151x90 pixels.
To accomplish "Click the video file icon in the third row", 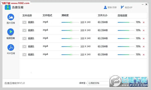I will 24,38.
